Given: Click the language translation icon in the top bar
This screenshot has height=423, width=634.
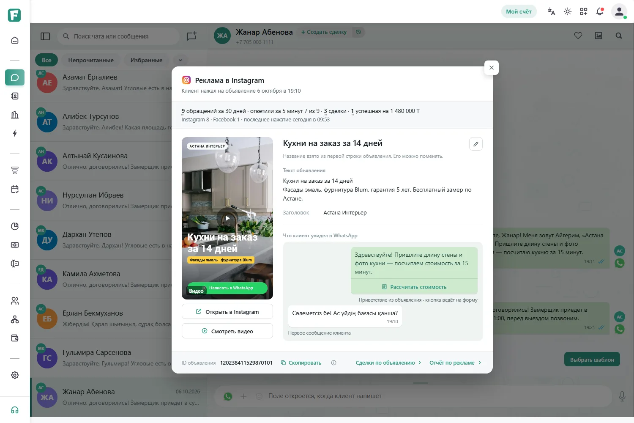Looking at the screenshot, I should click(x=552, y=11).
